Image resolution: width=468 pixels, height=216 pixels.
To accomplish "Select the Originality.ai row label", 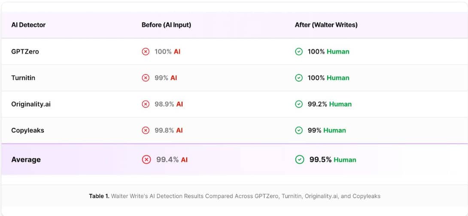I will (31, 104).
